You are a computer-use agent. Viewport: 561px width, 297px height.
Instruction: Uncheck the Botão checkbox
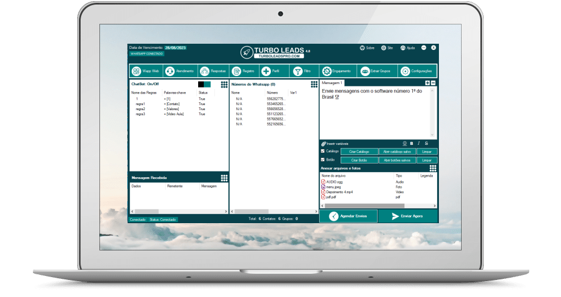[x=323, y=160]
